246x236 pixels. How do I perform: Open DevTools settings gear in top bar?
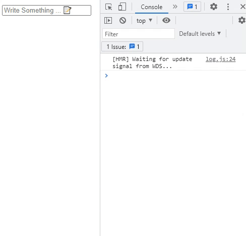point(214,7)
